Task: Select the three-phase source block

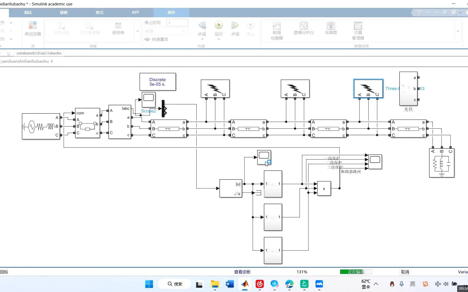Action: tap(41, 126)
